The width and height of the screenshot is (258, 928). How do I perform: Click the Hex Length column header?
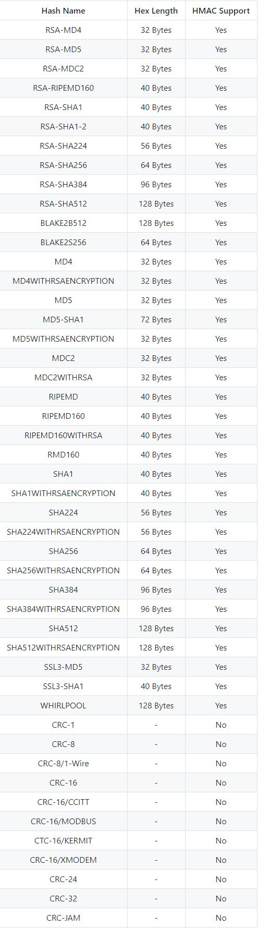pyautogui.click(x=156, y=10)
